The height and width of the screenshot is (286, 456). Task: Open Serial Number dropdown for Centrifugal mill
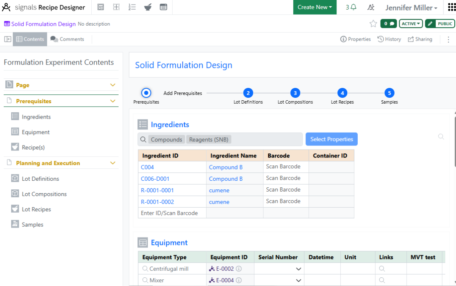point(298,269)
